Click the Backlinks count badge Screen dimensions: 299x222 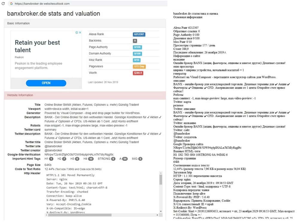click(x=135, y=41)
